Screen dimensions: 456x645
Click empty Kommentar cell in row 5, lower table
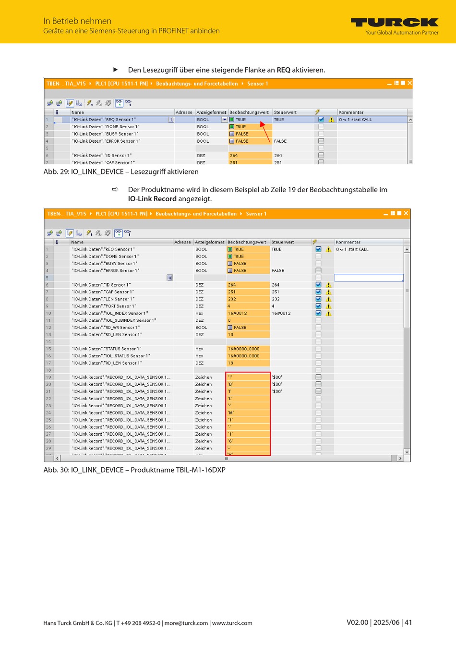point(369,278)
